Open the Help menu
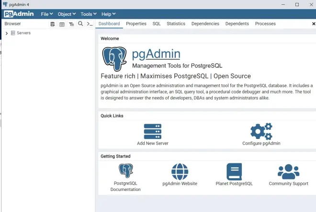Screen dimensions: 316x212 click(108, 14)
